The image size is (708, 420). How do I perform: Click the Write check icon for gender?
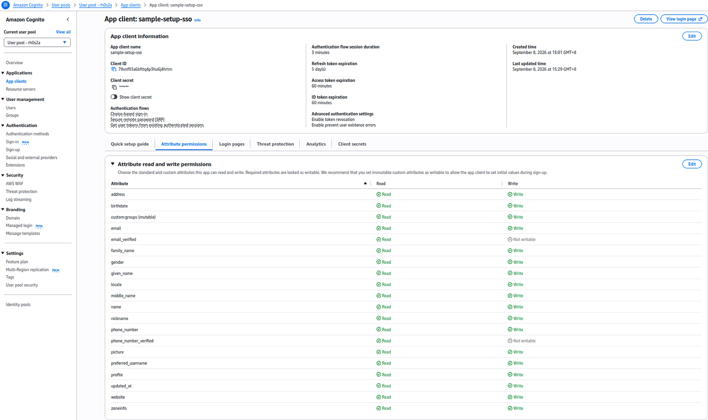pos(510,262)
